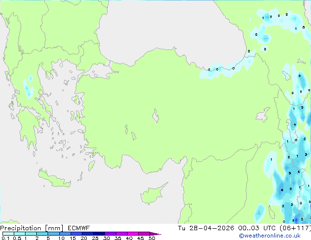
Task: Click the '(06+117)' forecast run label
Action: point(295,228)
